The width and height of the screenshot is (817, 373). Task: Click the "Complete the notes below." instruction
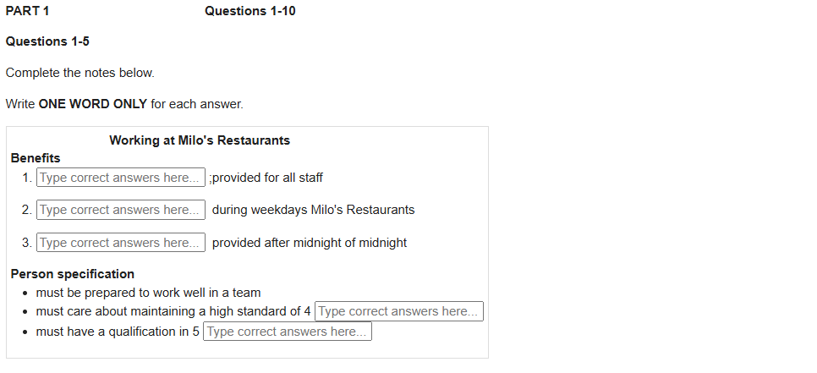click(80, 73)
